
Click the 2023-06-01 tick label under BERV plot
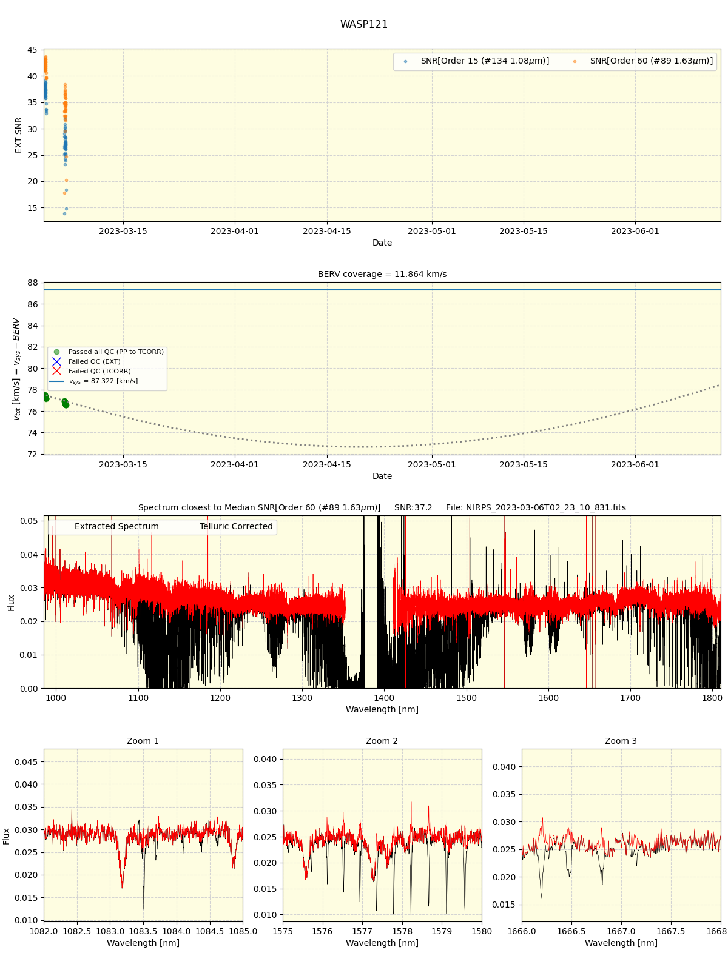pos(635,464)
